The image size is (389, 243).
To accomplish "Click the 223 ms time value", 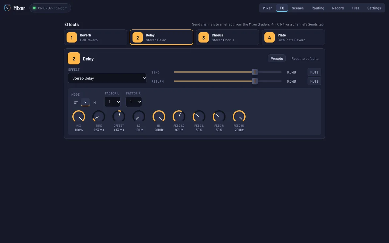I will [x=99, y=130].
